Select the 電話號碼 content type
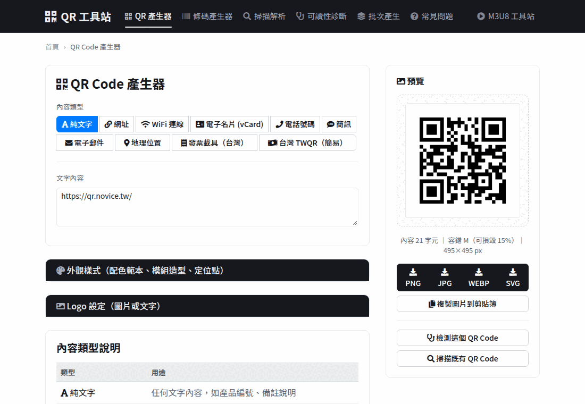 coord(295,124)
